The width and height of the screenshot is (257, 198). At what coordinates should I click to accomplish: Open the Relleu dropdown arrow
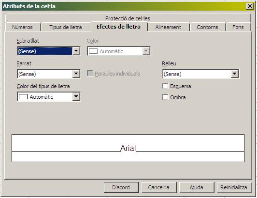coord(235,74)
